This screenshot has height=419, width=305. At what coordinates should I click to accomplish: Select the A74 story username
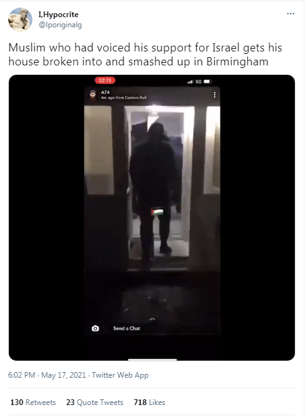105,92
